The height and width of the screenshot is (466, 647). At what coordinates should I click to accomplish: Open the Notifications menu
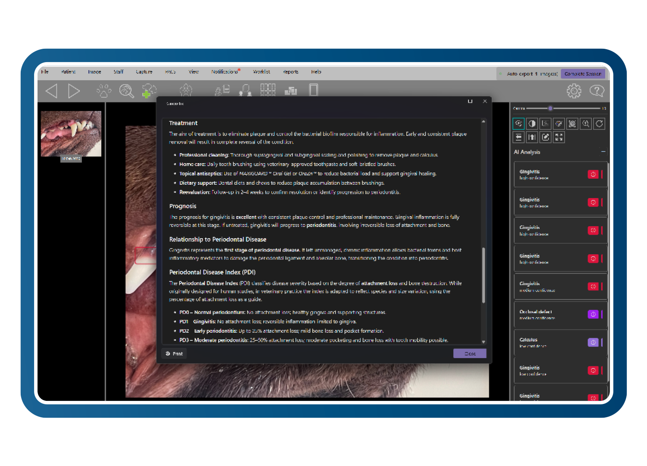point(224,72)
